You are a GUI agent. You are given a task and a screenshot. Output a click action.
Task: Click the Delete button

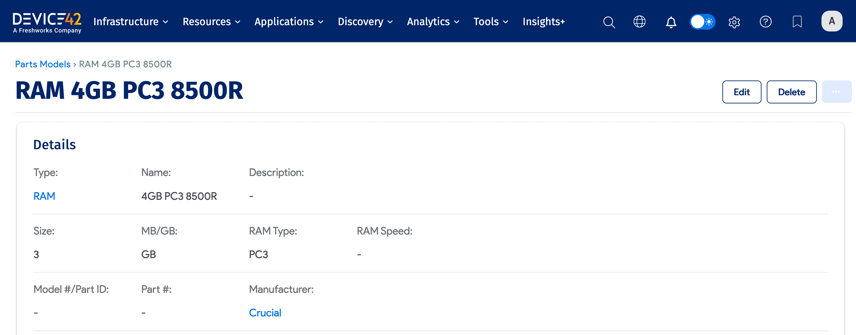(791, 92)
